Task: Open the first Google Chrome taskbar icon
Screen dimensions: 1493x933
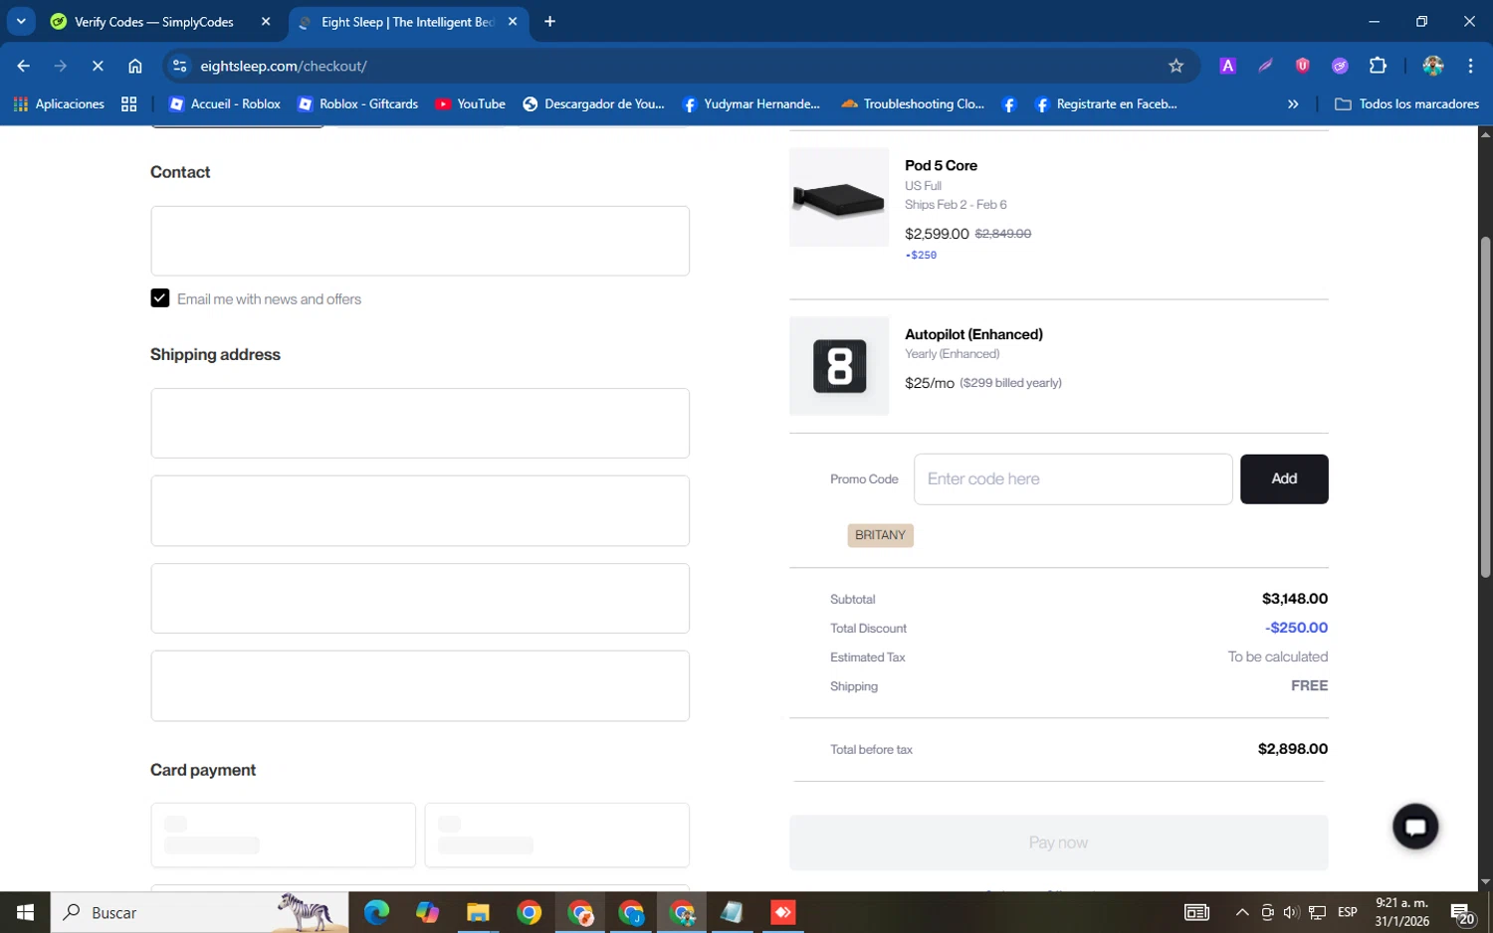Action: [x=530, y=912]
